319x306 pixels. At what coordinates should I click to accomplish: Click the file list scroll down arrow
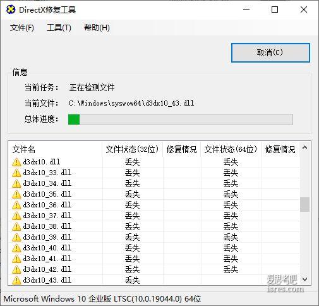[304, 279]
